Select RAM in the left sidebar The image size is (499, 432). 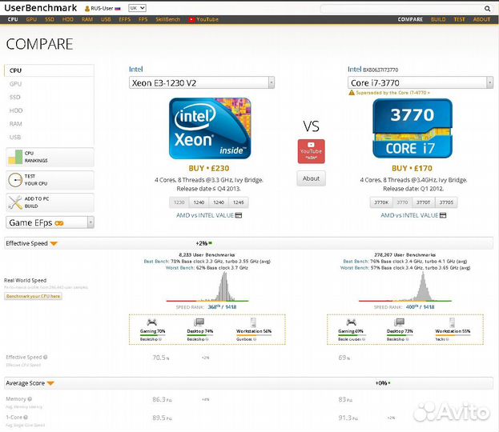[x=15, y=124]
